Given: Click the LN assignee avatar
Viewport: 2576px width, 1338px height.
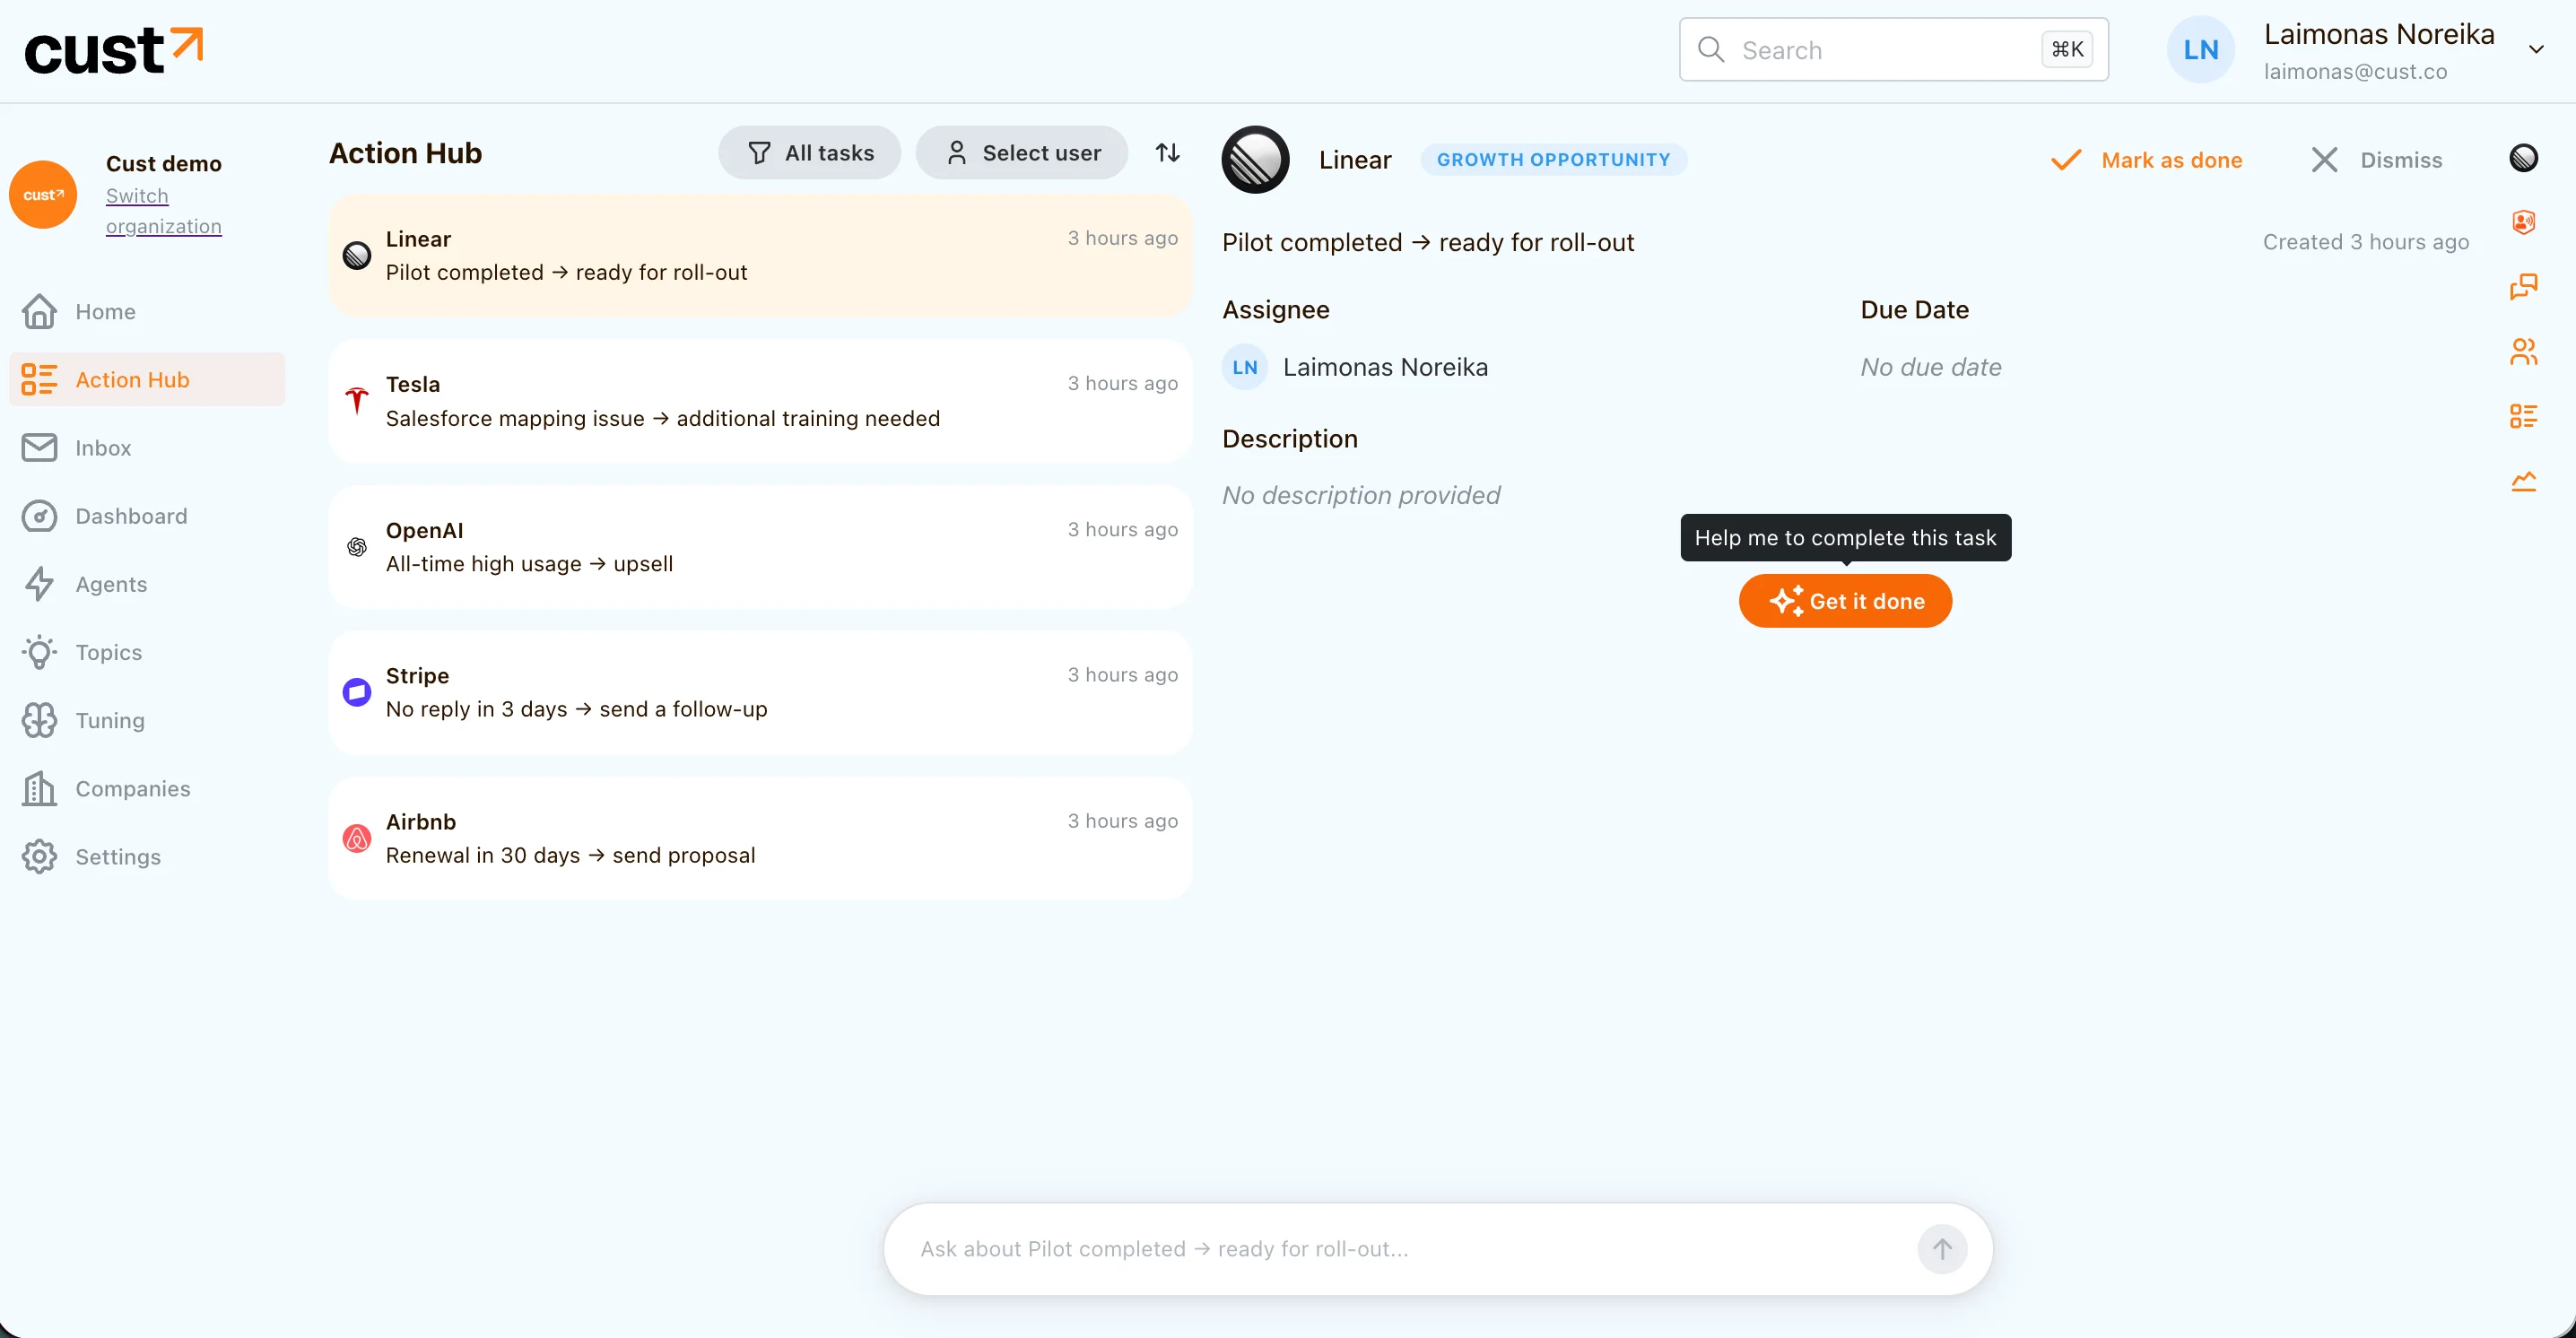Looking at the screenshot, I should tap(1245, 367).
